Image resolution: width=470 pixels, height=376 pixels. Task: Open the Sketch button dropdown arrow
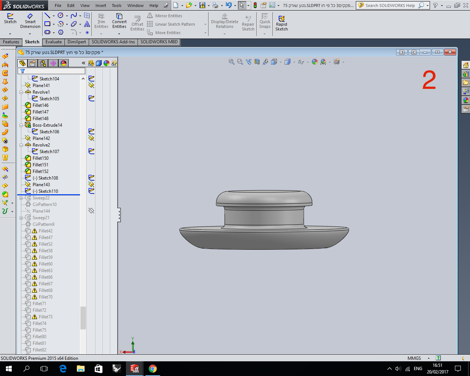click(x=10, y=34)
